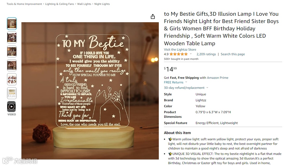Open the third product image thumbnail

coord(12,51)
